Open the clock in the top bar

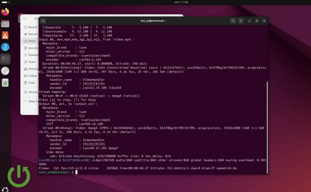[x=181, y=2]
